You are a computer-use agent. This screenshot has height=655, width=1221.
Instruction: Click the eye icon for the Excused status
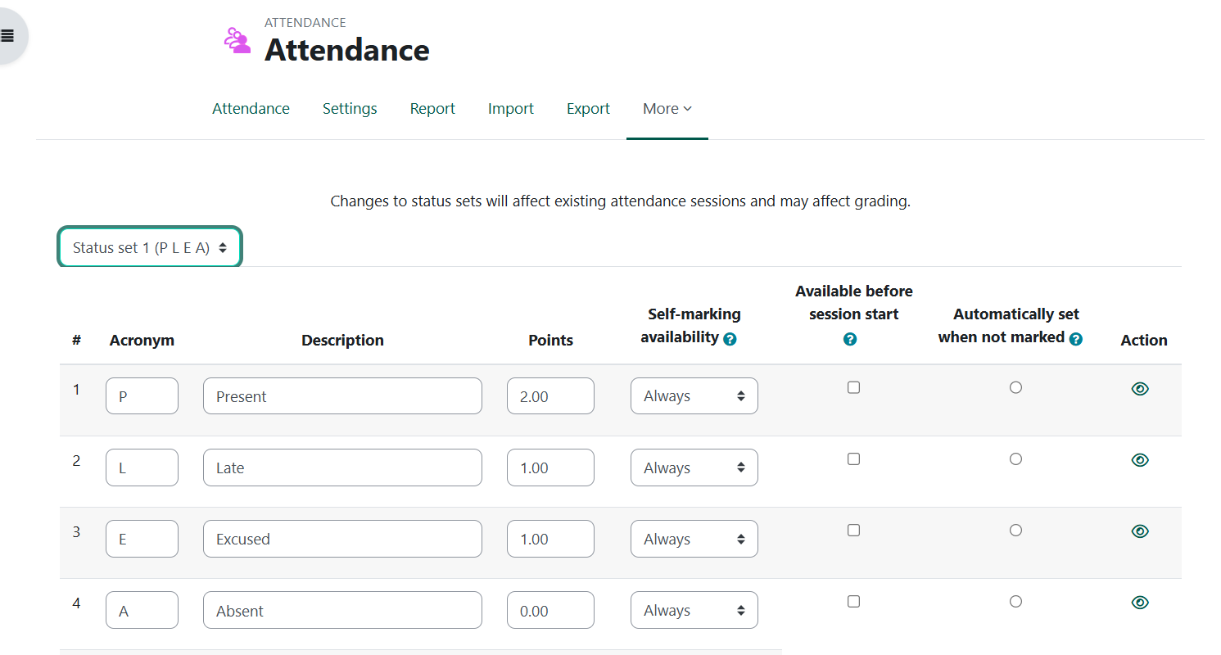point(1140,531)
